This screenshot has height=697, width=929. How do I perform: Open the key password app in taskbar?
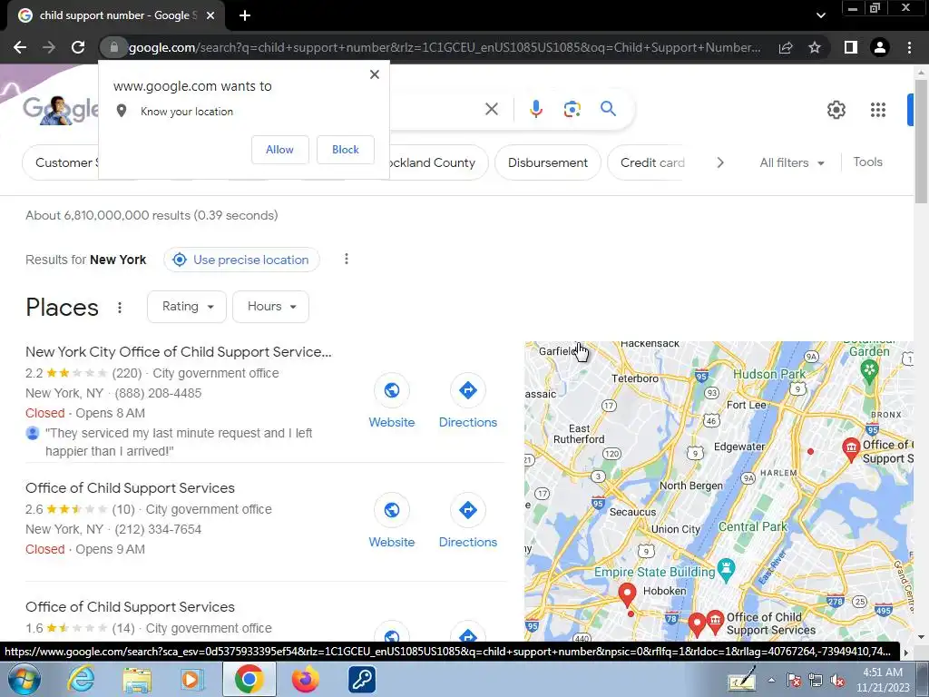[x=361, y=680]
